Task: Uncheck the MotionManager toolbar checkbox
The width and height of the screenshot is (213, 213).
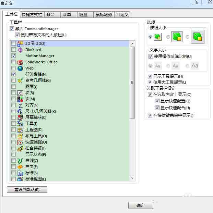Action: (13, 56)
